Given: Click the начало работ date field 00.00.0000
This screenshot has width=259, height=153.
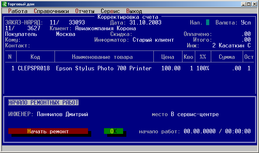Looking at the screenshot, I should [200, 131].
